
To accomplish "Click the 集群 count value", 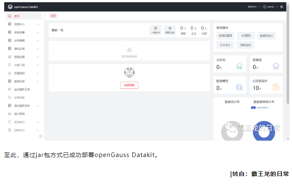I will (x=182, y=28).
